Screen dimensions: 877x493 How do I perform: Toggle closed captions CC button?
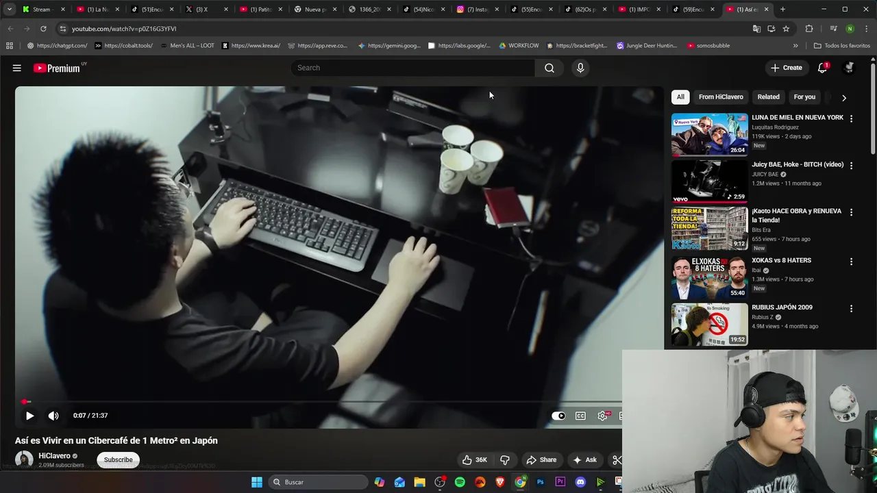coord(580,416)
